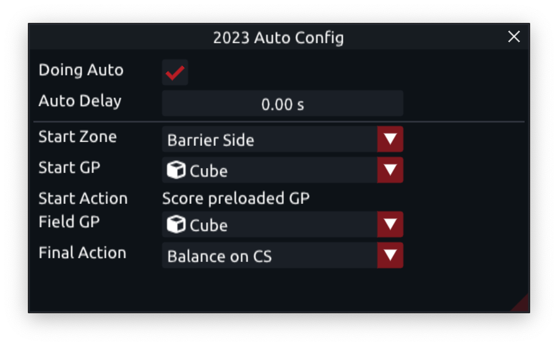
Task: Click the cube icon in Start GP
Action: (176, 170)
